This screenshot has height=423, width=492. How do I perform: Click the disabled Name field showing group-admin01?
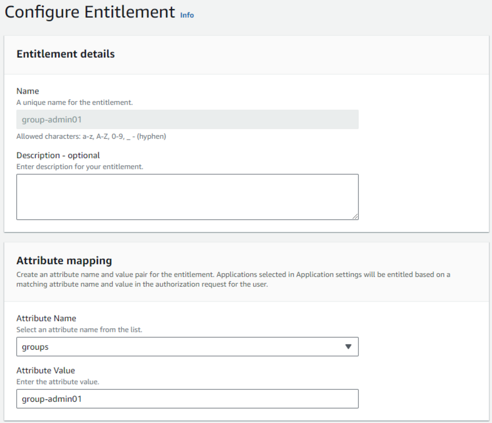pyautogui.click(x=187, y=120)
